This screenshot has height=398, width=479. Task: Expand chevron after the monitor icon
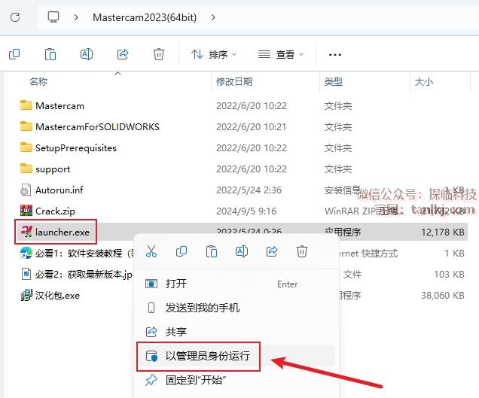tap(76, 17)
